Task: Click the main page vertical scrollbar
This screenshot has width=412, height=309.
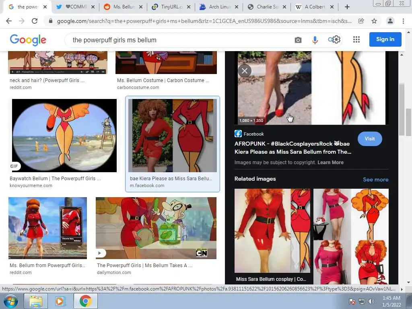Action: tap(409, 122)
